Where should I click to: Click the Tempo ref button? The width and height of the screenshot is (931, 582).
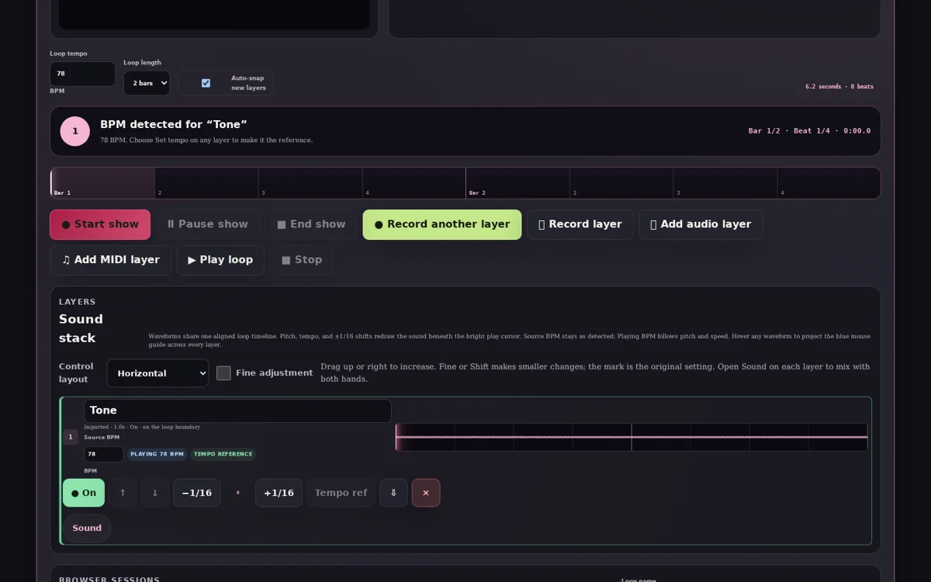click(341, 493)
